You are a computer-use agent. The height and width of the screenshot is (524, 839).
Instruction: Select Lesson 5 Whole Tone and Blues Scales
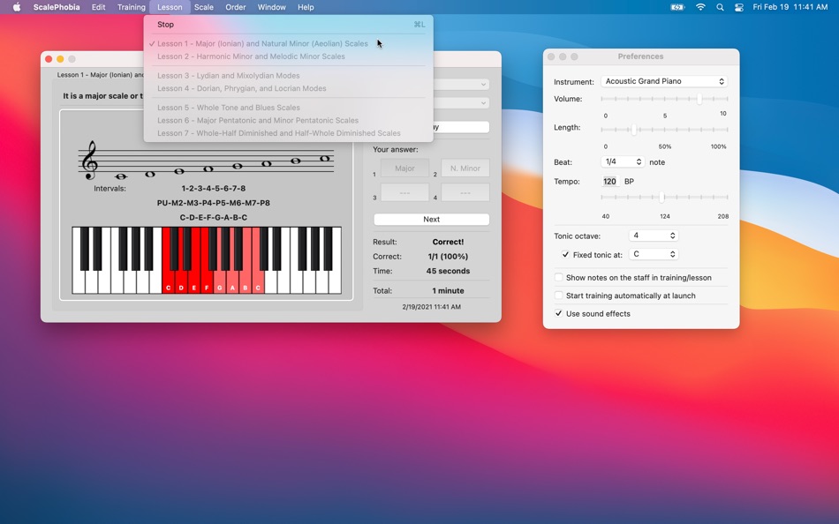289,108
